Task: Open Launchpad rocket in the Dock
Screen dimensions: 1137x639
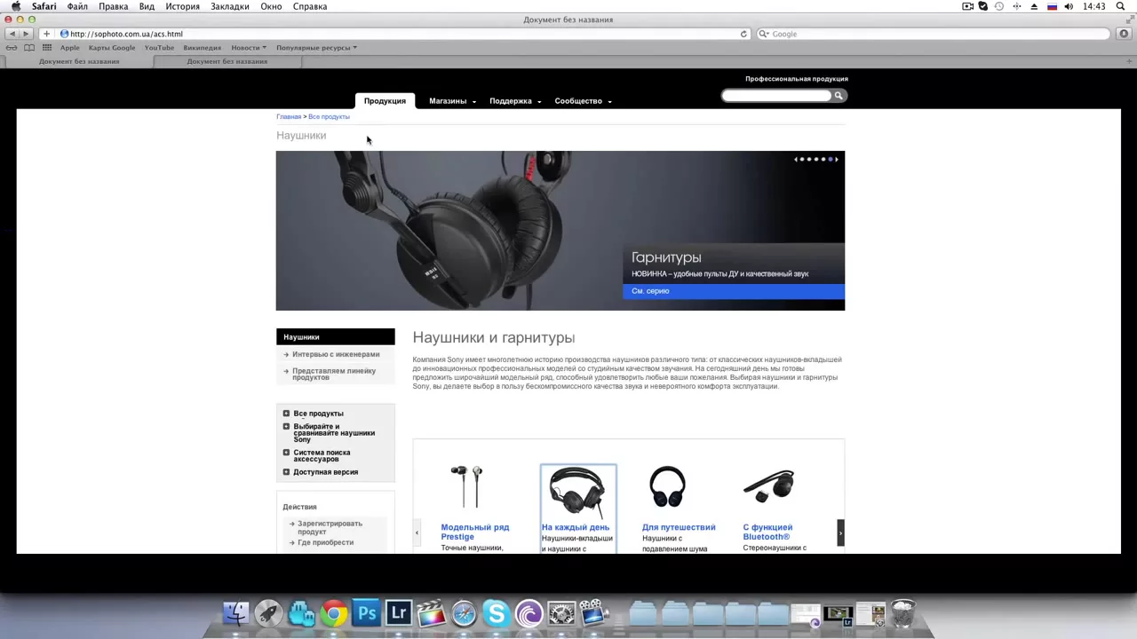Action: click(x=268, y=613)
